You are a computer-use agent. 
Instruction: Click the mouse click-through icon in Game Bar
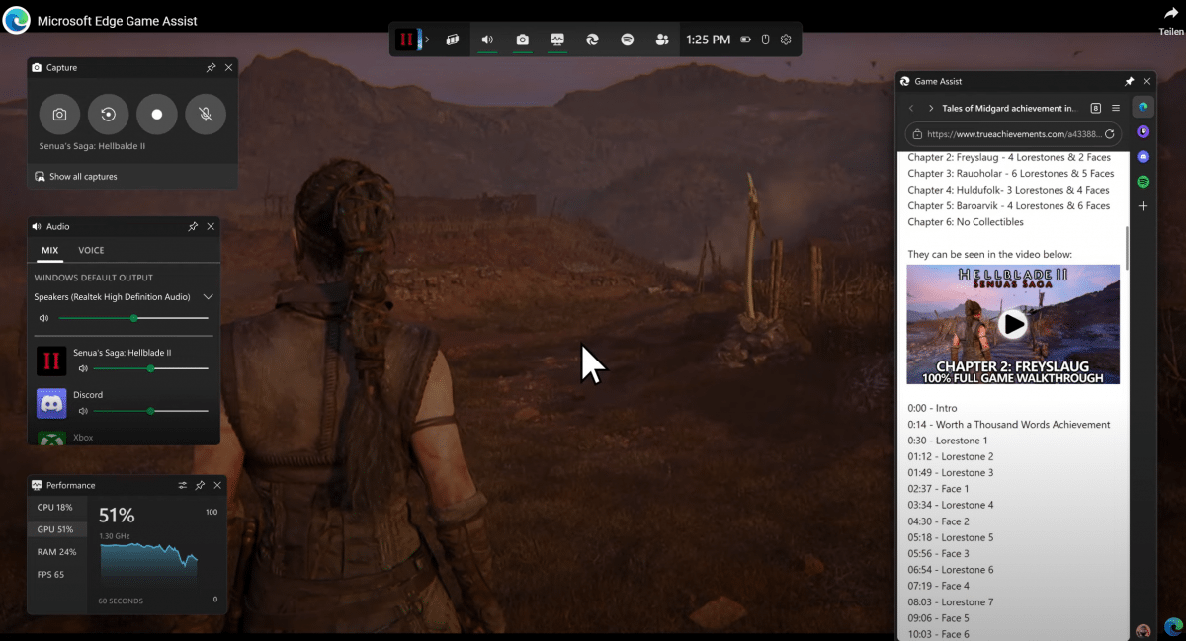pyautogui.click(x=765, y=40)
